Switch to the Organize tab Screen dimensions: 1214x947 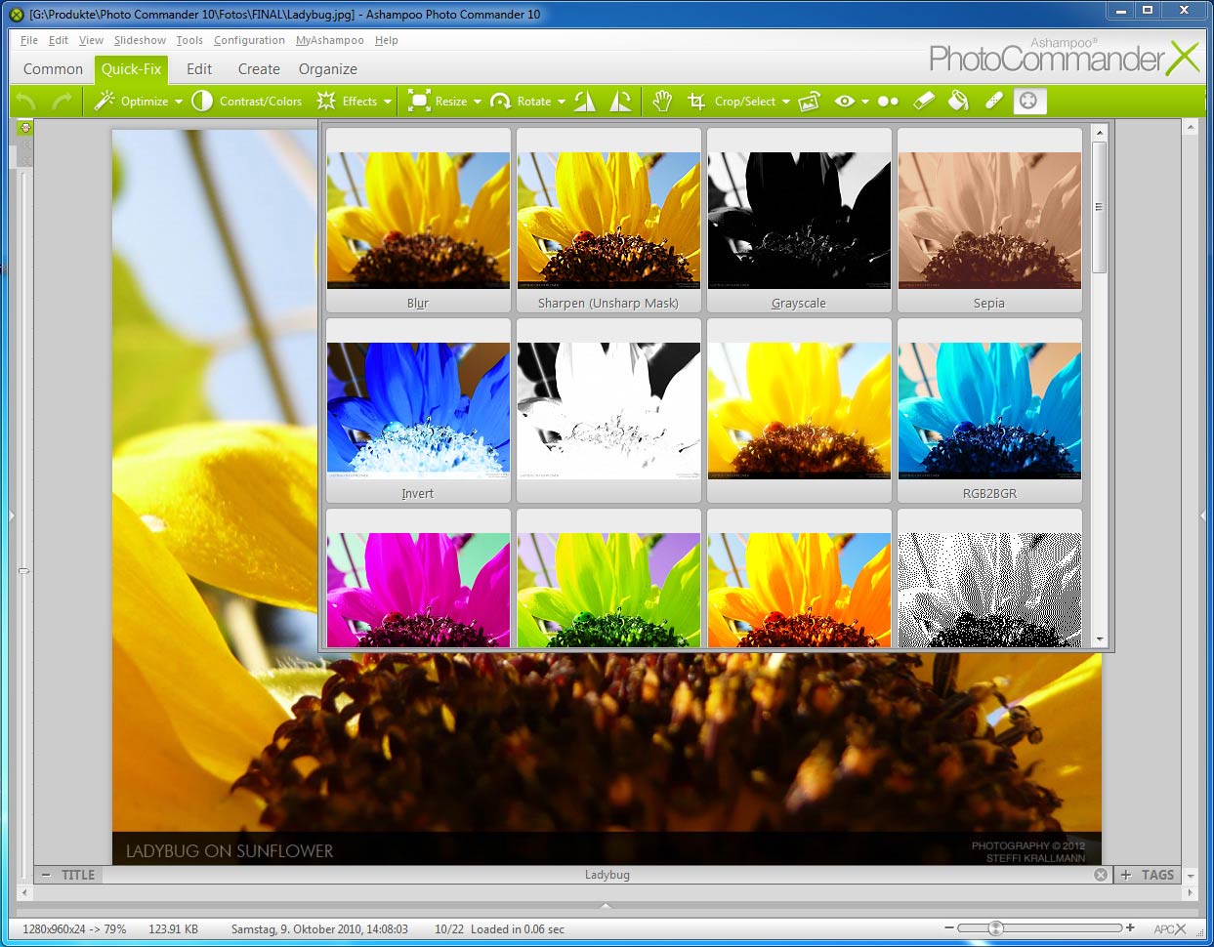[x=327, y=69]
